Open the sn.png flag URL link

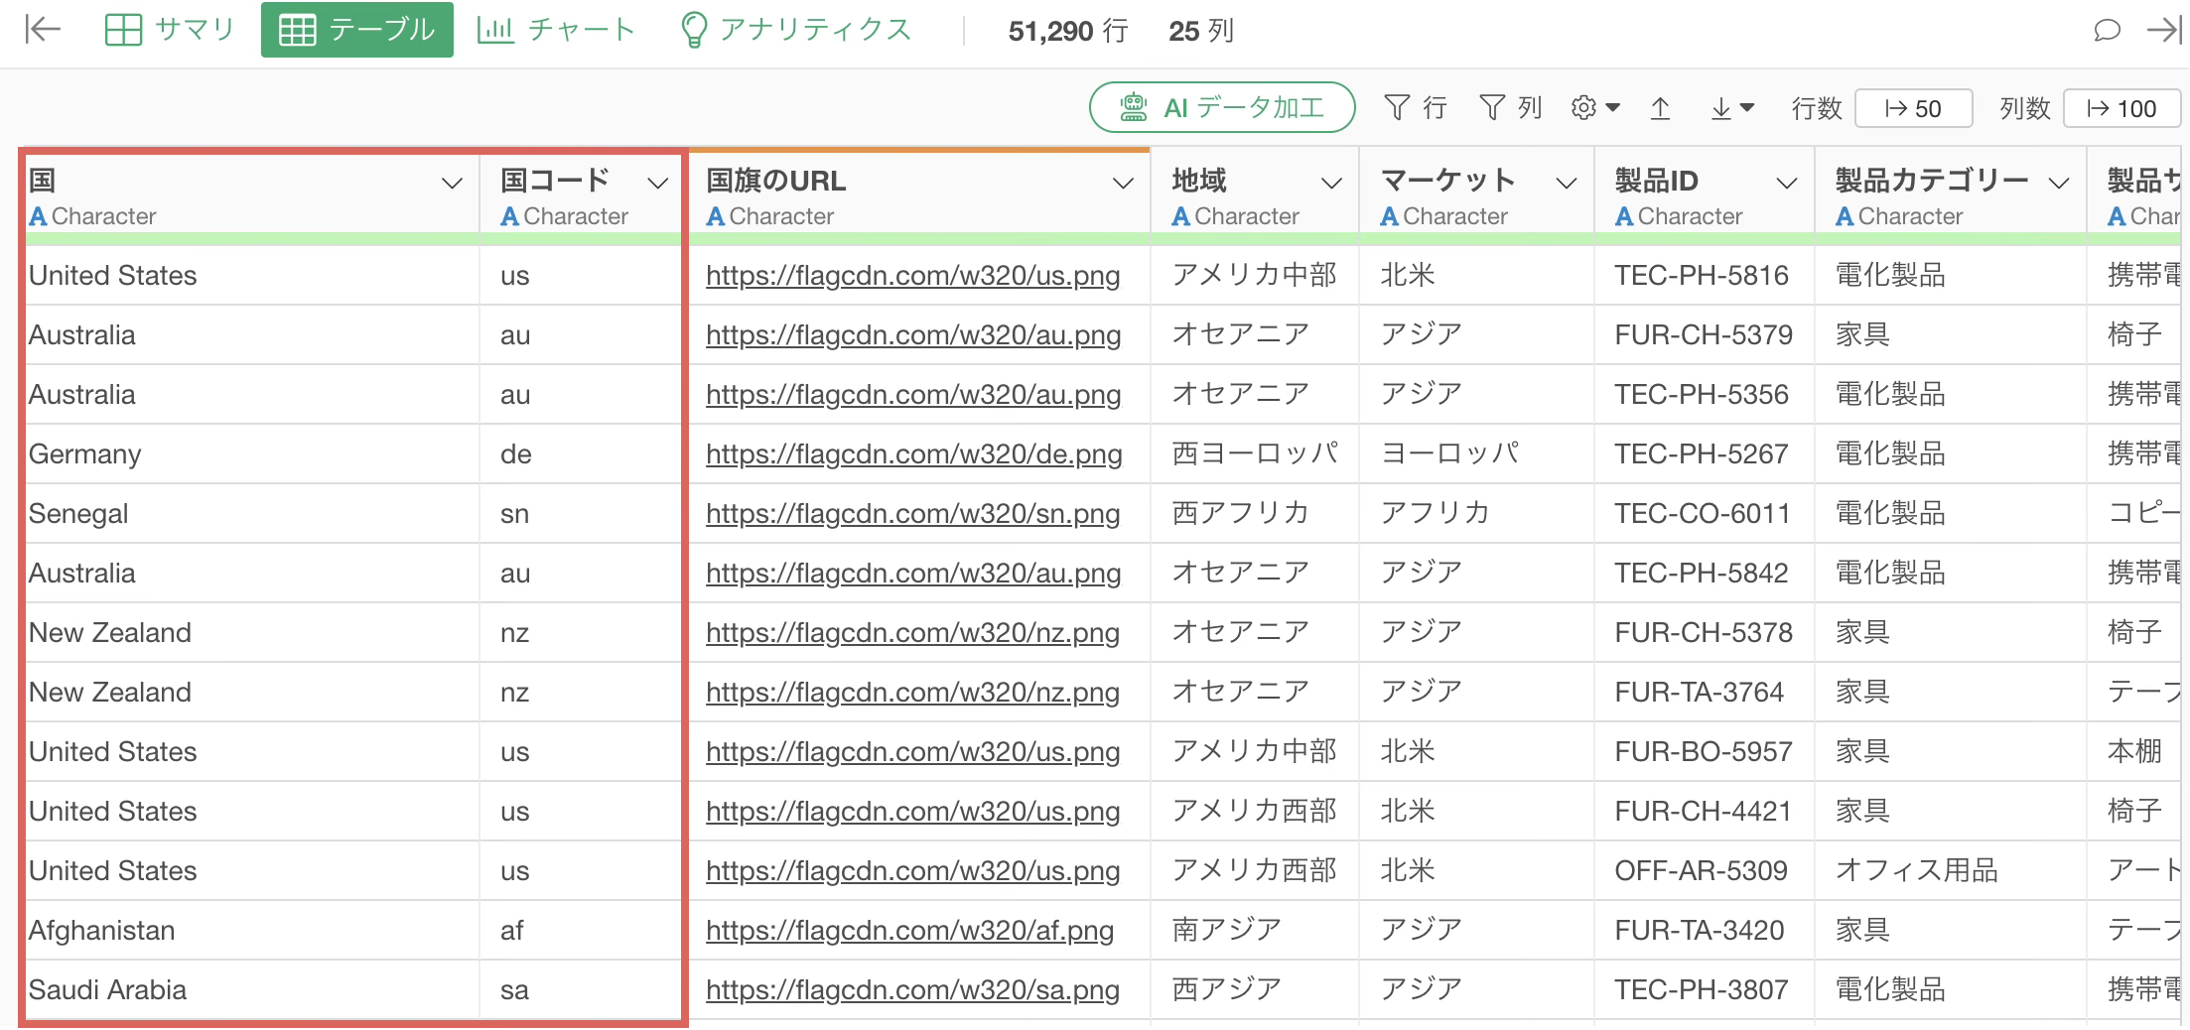coord(912,514)
